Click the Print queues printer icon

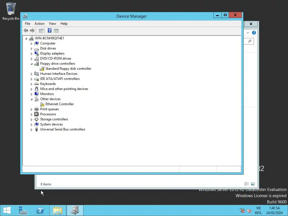tap(37, 109)
